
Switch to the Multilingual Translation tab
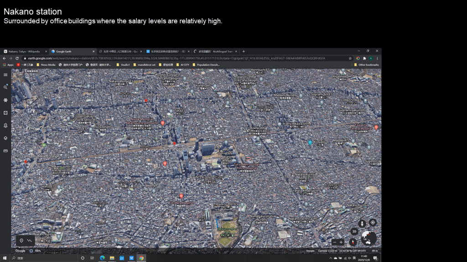(214, 51)
